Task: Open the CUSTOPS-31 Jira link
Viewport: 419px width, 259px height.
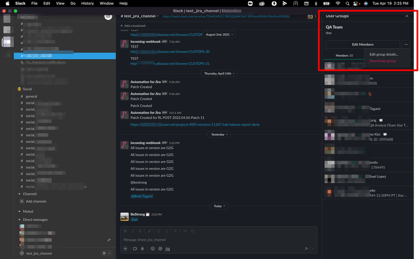Action: (170, 64)
